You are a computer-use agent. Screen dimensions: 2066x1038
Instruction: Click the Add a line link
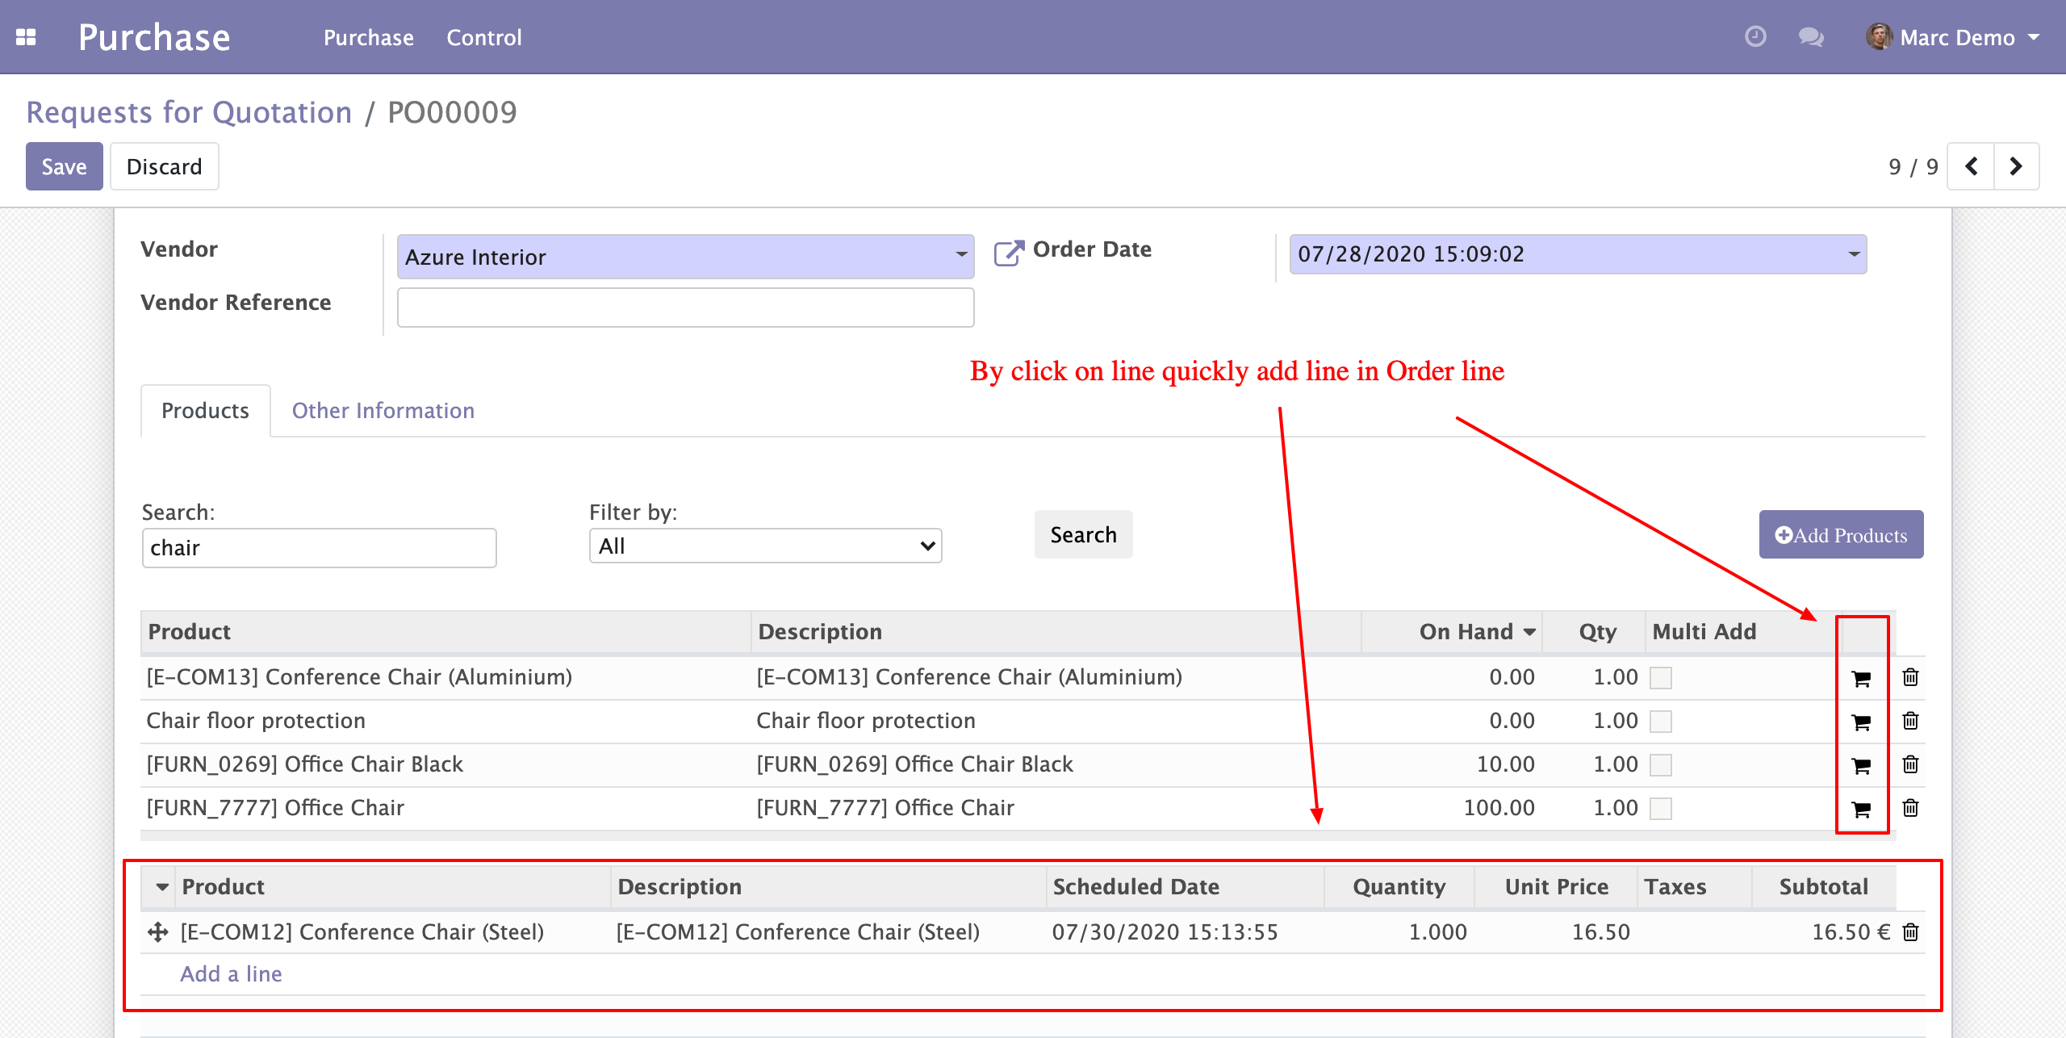[231, 974]
